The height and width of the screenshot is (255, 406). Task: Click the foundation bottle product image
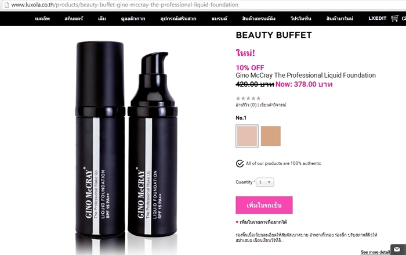coord(126,145)
